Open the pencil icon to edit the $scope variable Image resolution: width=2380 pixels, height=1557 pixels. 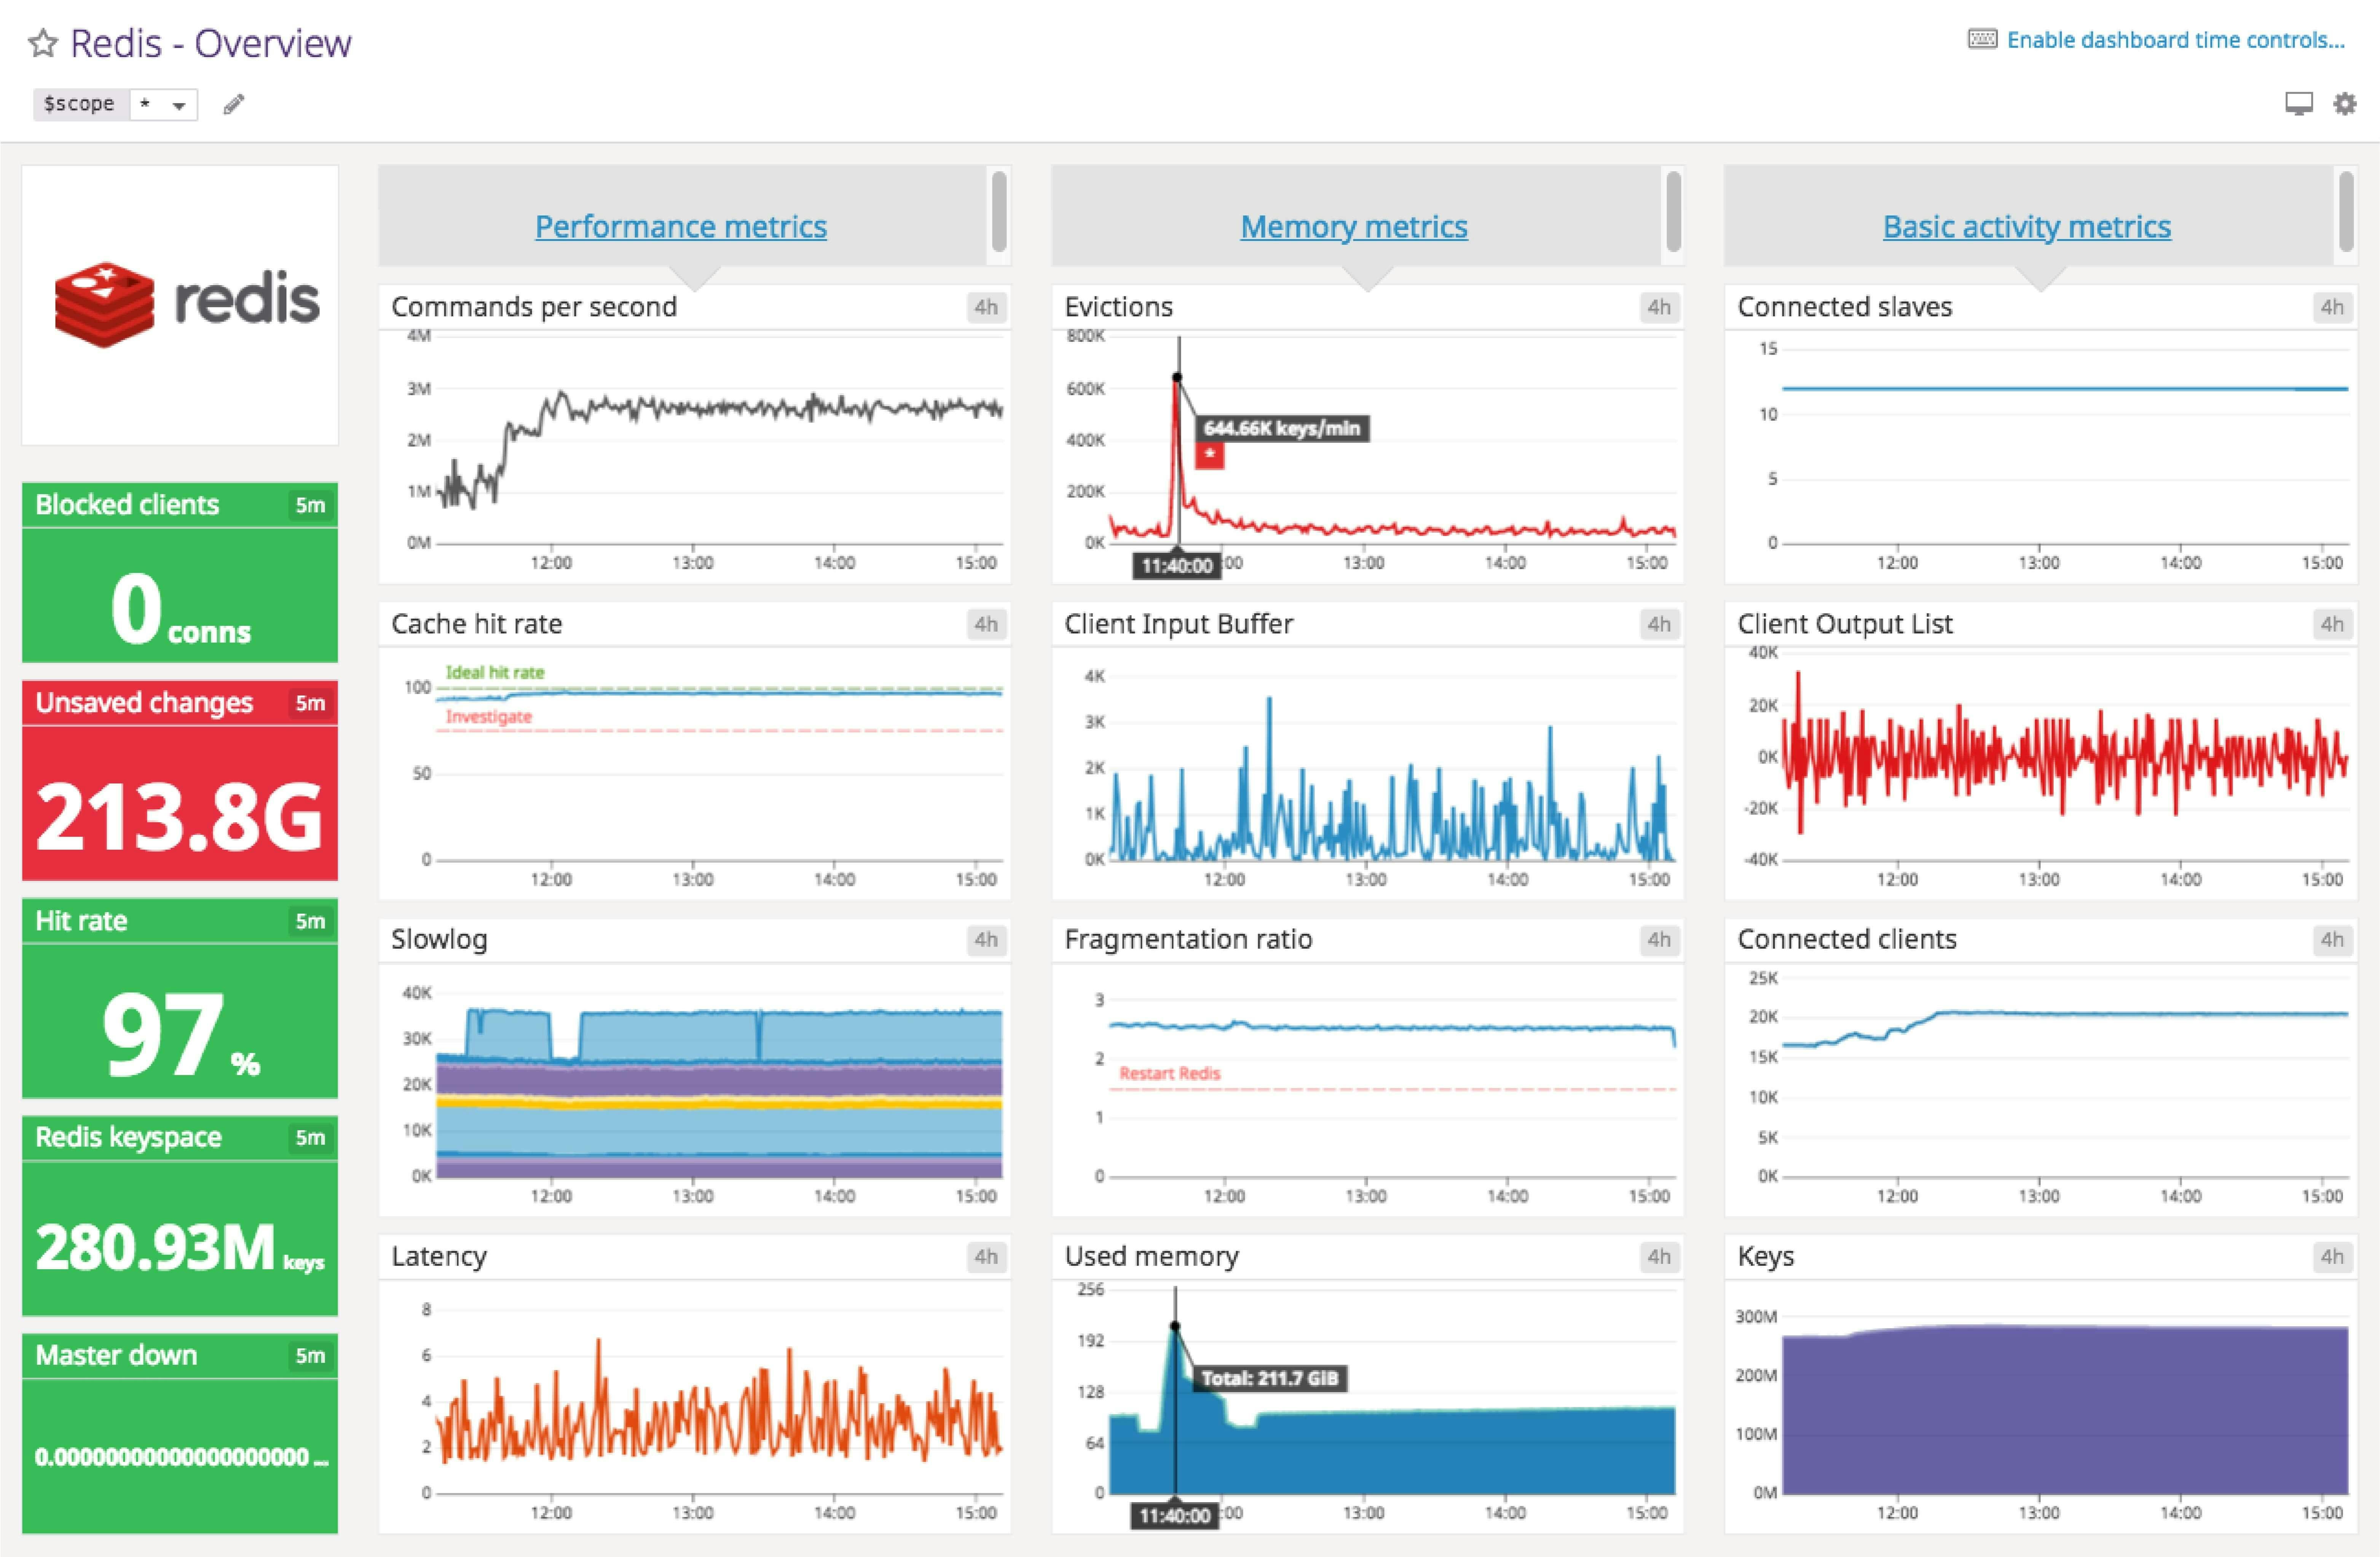[234, 104]
